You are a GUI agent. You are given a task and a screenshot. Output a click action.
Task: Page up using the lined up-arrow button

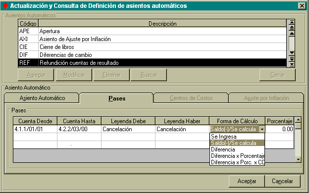tap(292, 28)
